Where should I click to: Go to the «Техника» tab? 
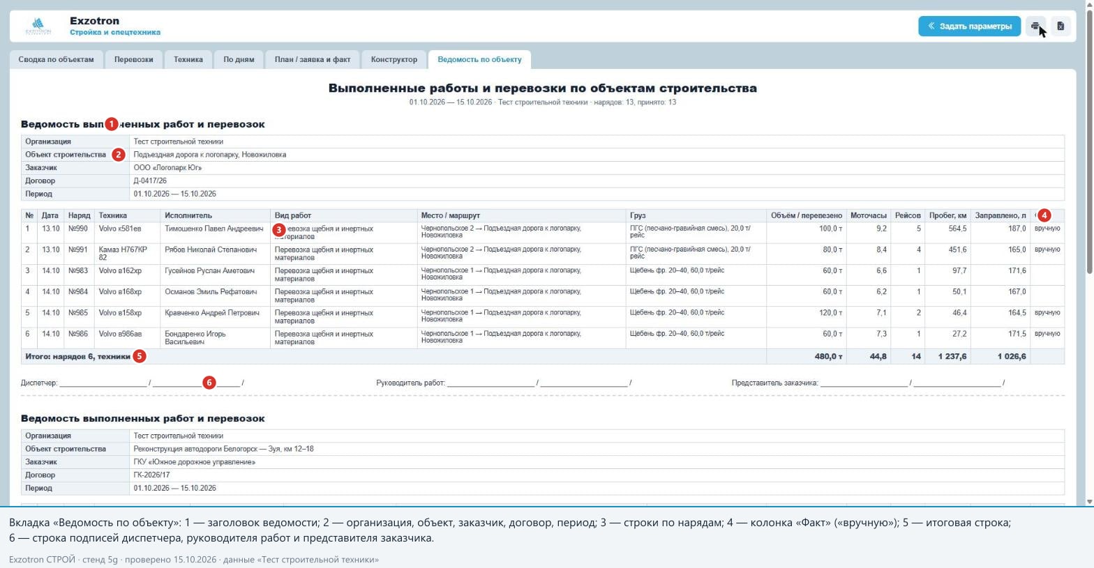point(188,59)
